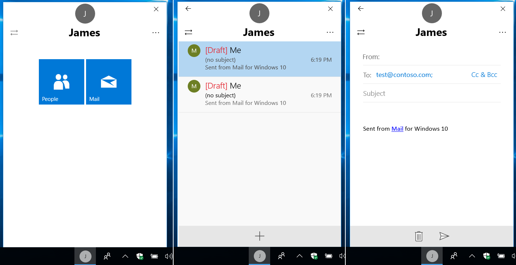
Task: Click Cc & Bcc link
Action: 484,75
